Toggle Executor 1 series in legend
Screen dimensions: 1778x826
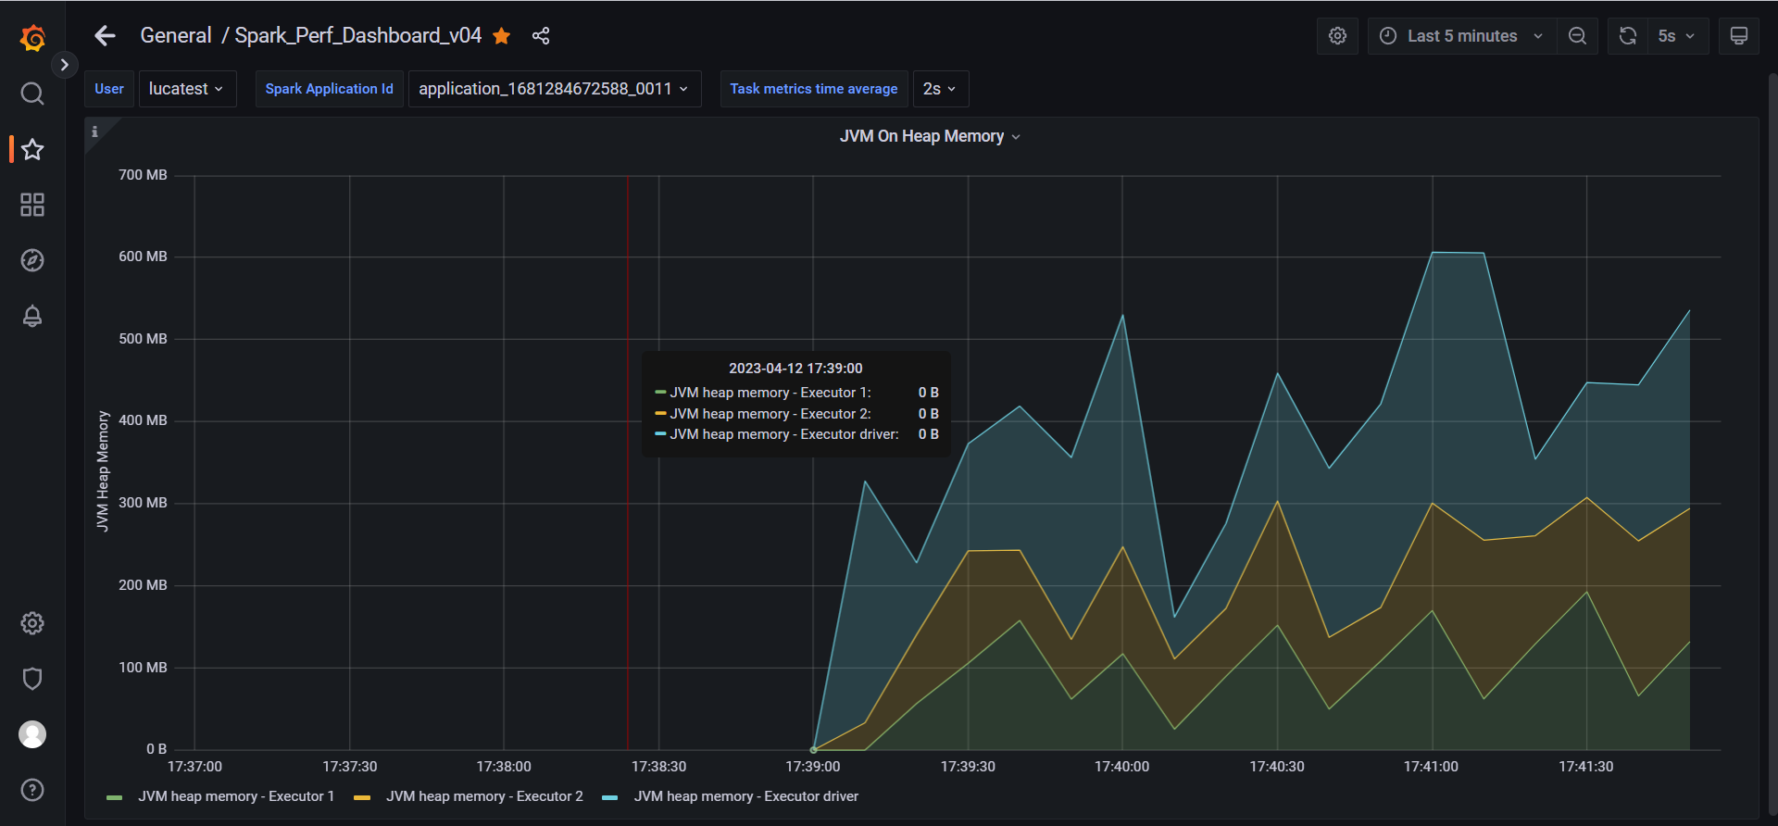point(236,796)
